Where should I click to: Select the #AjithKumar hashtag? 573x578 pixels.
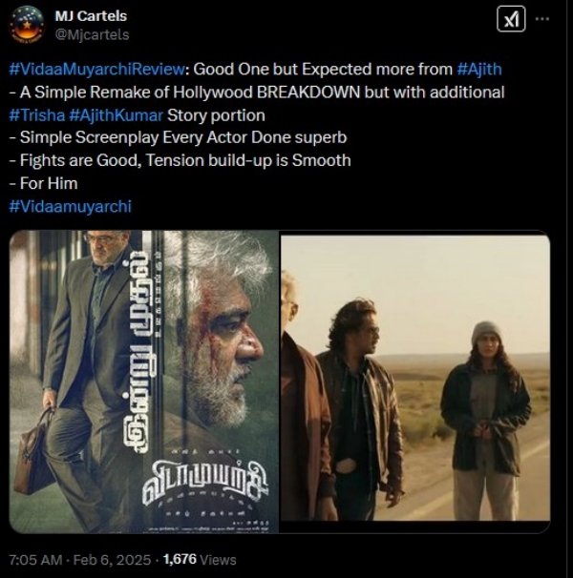pos(116,115)
